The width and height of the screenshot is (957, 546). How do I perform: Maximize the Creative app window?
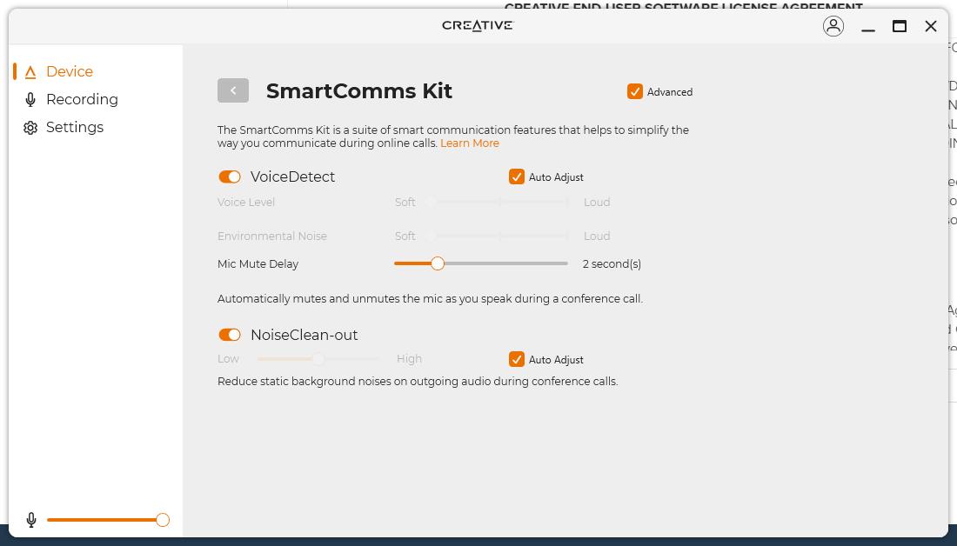[x=900, y=26]
